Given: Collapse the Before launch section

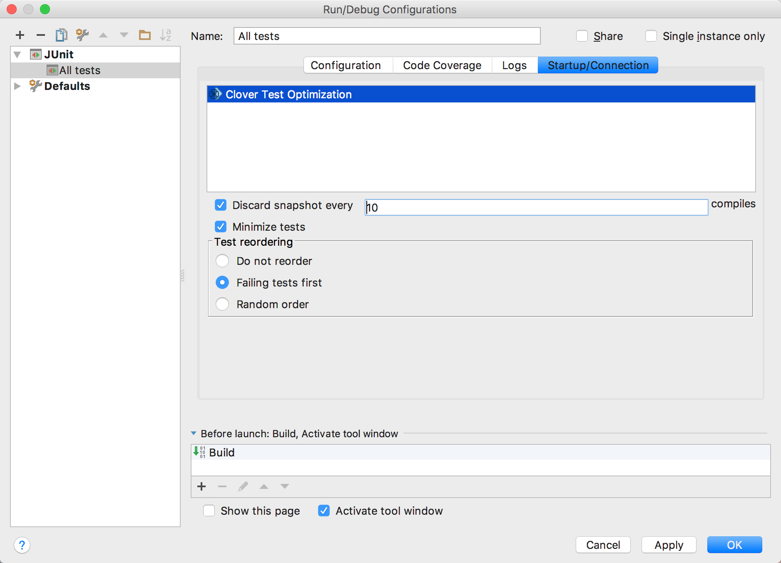Looking at the screenshot, I should (194, 433).
